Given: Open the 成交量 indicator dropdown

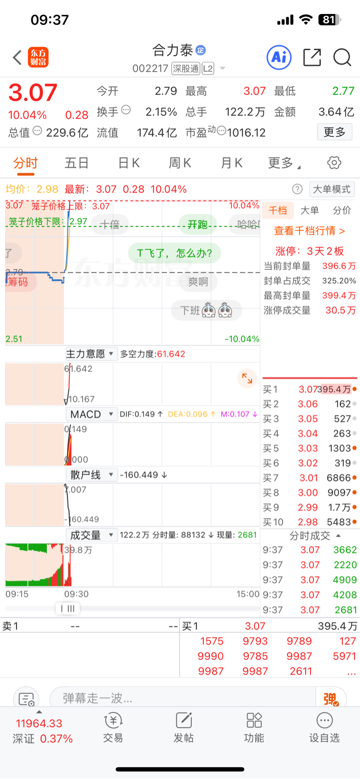Looking at the screenshot, I should [x=90, y=535].
